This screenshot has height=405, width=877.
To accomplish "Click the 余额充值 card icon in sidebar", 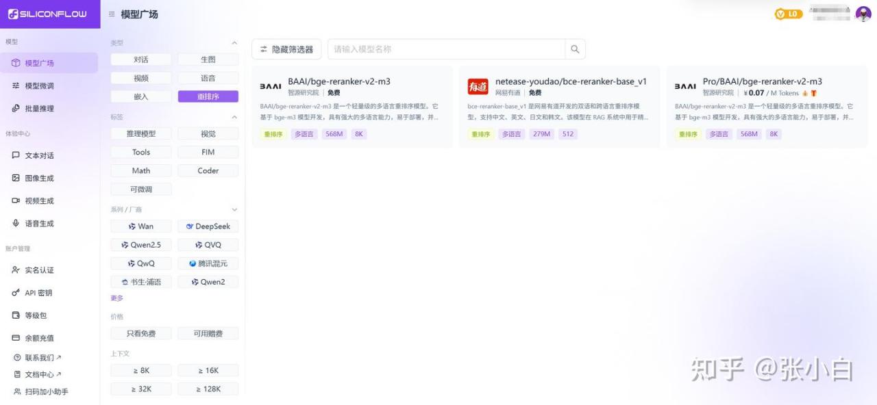I will click(16, 338).
